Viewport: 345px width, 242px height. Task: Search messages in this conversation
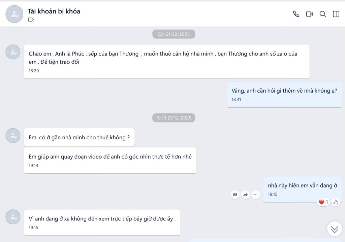pyautogui.click(x=322, y=14)
